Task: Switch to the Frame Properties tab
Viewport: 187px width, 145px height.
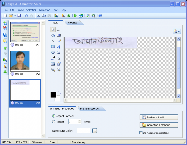Action: [90, 109]
